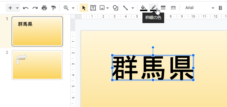Toggle bold formatting

click(220, 8)
